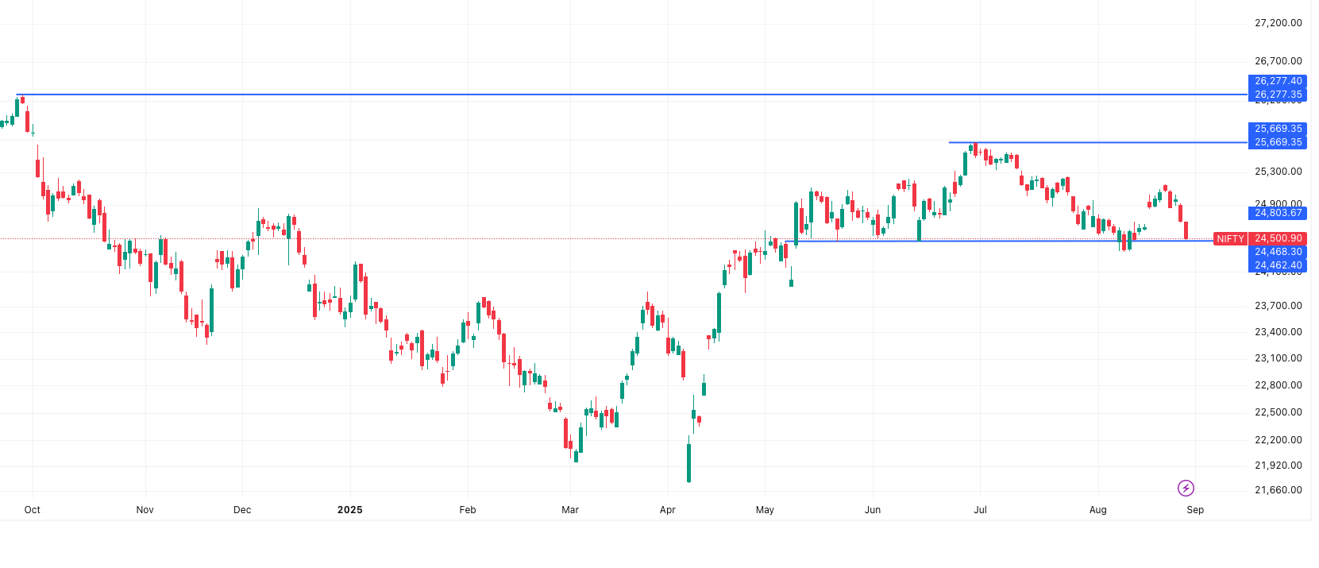Select the blue 26,277.40 price label

1278,81
